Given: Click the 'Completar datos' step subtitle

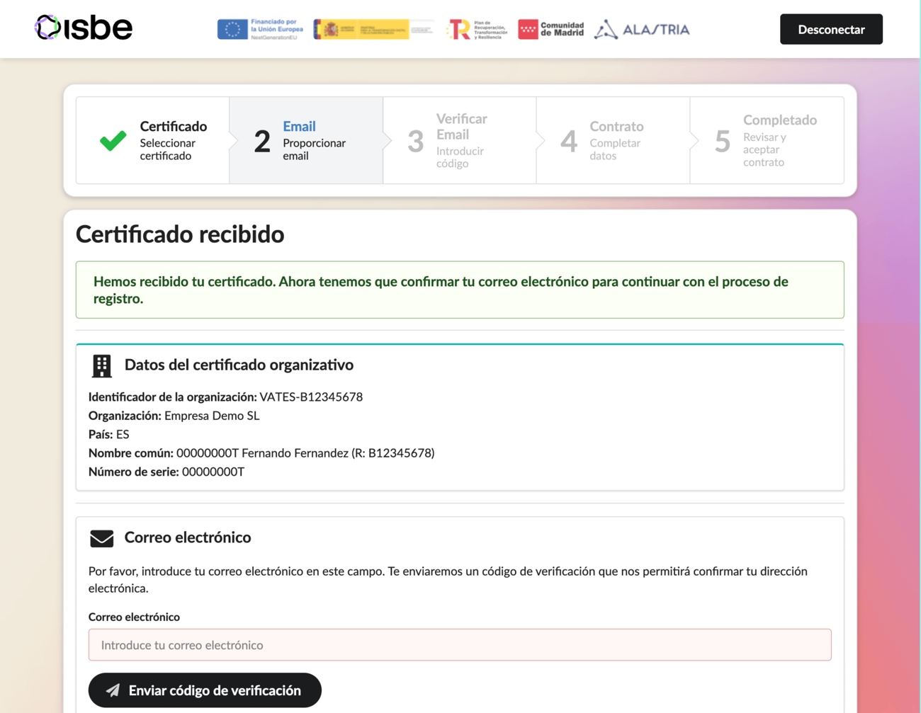Looking at the screenshot, I should coord(615,149).
